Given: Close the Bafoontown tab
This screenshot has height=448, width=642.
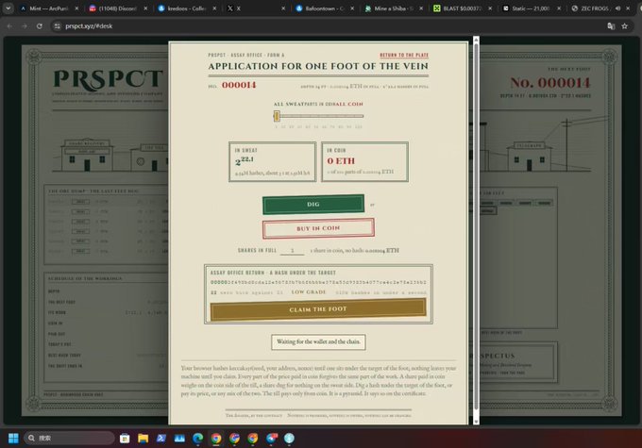Looking at the screenshot, I should tap(352, 8).
